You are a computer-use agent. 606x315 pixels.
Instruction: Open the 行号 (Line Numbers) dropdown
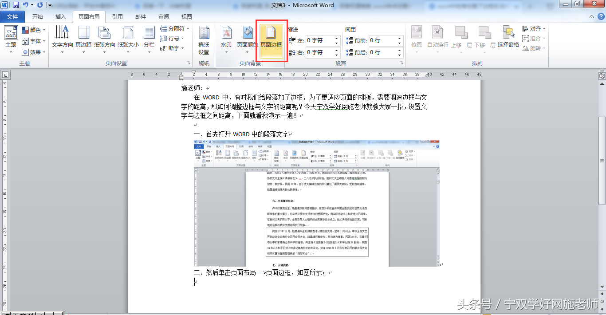click(x=172, y=39)
